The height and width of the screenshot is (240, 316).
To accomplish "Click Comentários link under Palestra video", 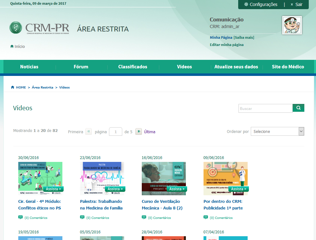I will coord(98,218).
